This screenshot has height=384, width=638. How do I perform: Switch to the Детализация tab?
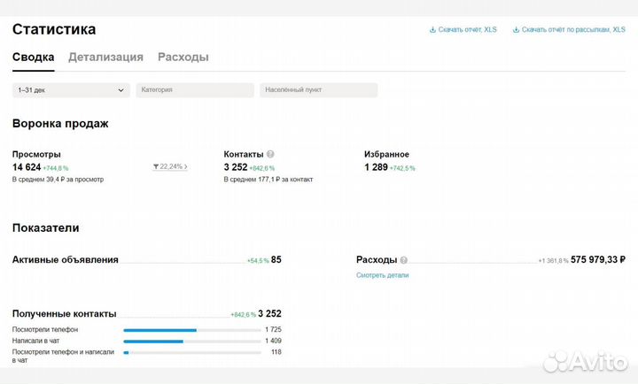coord(105,58)
